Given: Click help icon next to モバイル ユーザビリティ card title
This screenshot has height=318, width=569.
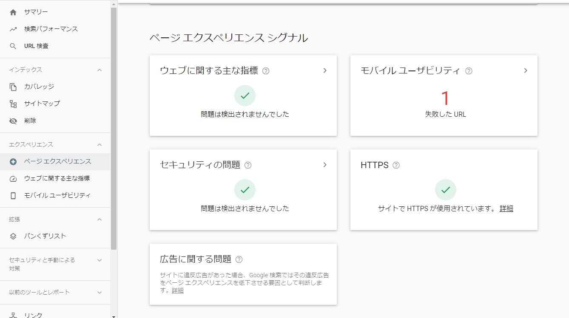Looking at the screenshot, I should [x=469, y=71].
